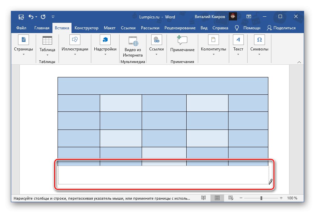Click the user account avatar
This screenshot has width=315, height=213.
(233, 16)
